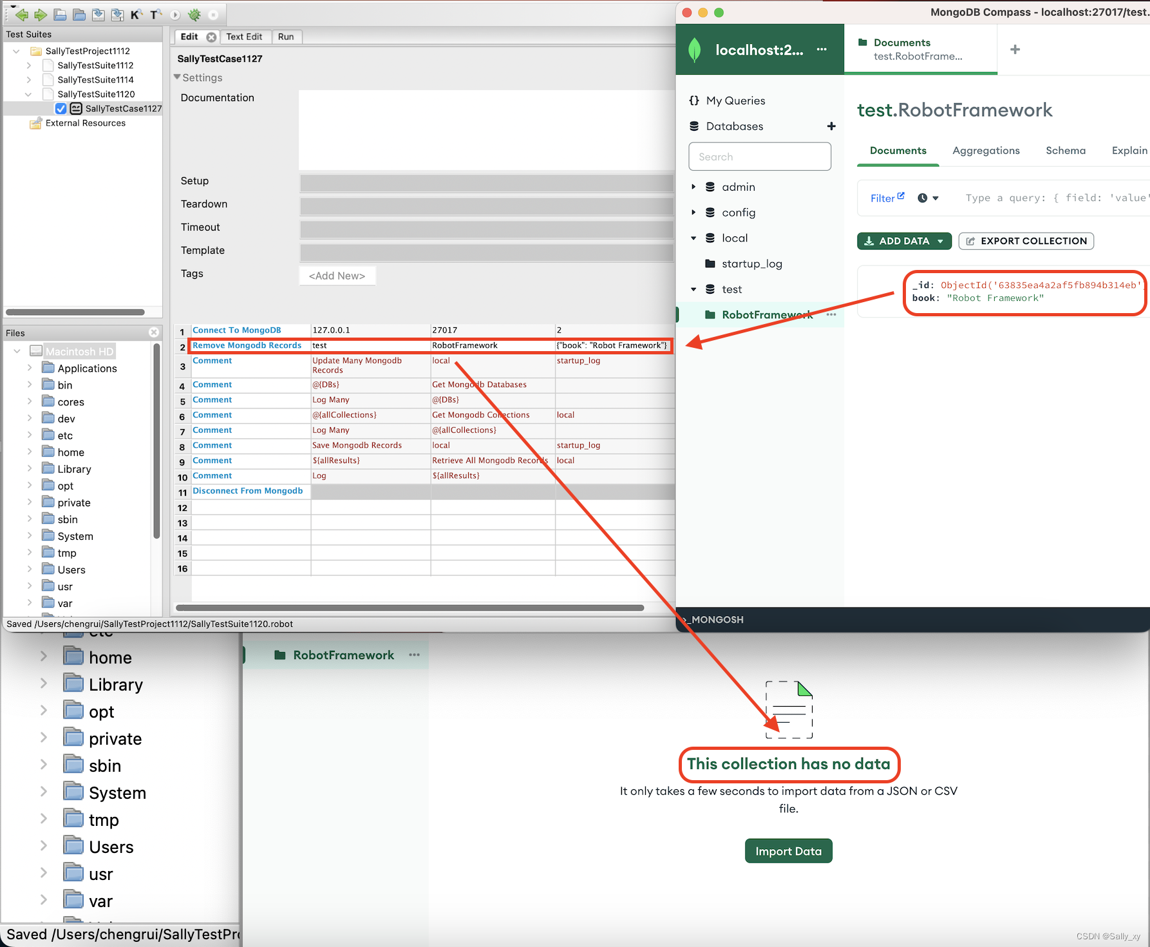Viewport: 1150px width, 947px height.
Task: Expand the SallyTestSuite1112 node
Action: (28, 65)
